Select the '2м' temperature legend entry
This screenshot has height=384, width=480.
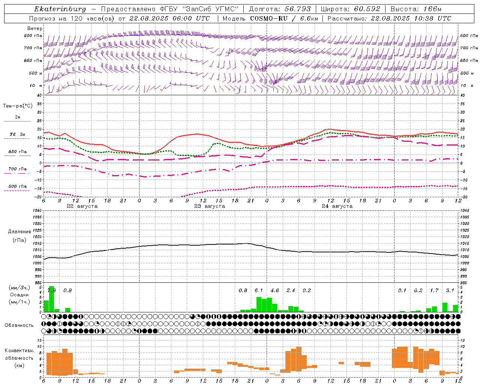(x=18, y=117)
